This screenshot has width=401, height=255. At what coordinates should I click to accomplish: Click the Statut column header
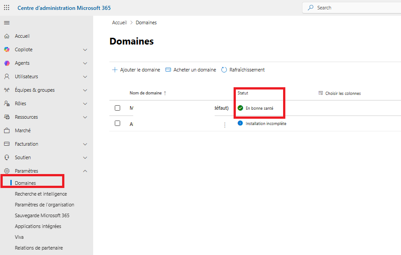pyautogui.click(x=243, y=93)
